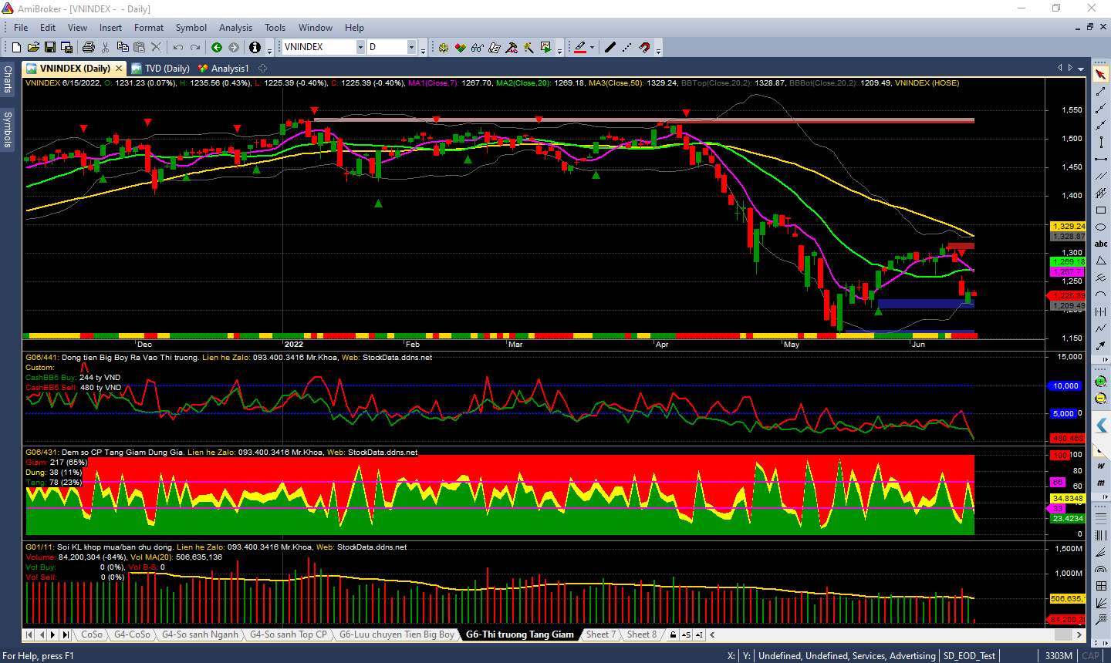Click SD_EOD_Test in status bar

tap(969, 656)
